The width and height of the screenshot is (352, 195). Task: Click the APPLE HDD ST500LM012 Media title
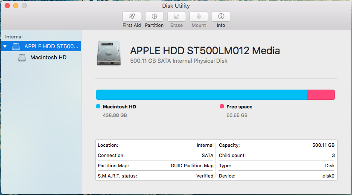click(205, 51)
